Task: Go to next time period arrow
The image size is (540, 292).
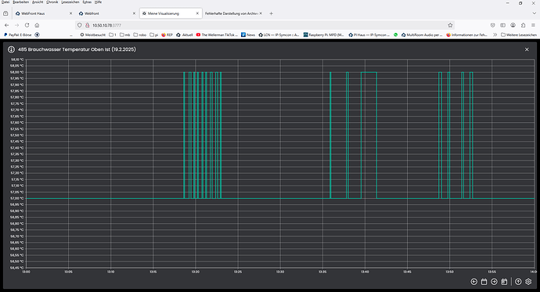Action: (494, 282)
